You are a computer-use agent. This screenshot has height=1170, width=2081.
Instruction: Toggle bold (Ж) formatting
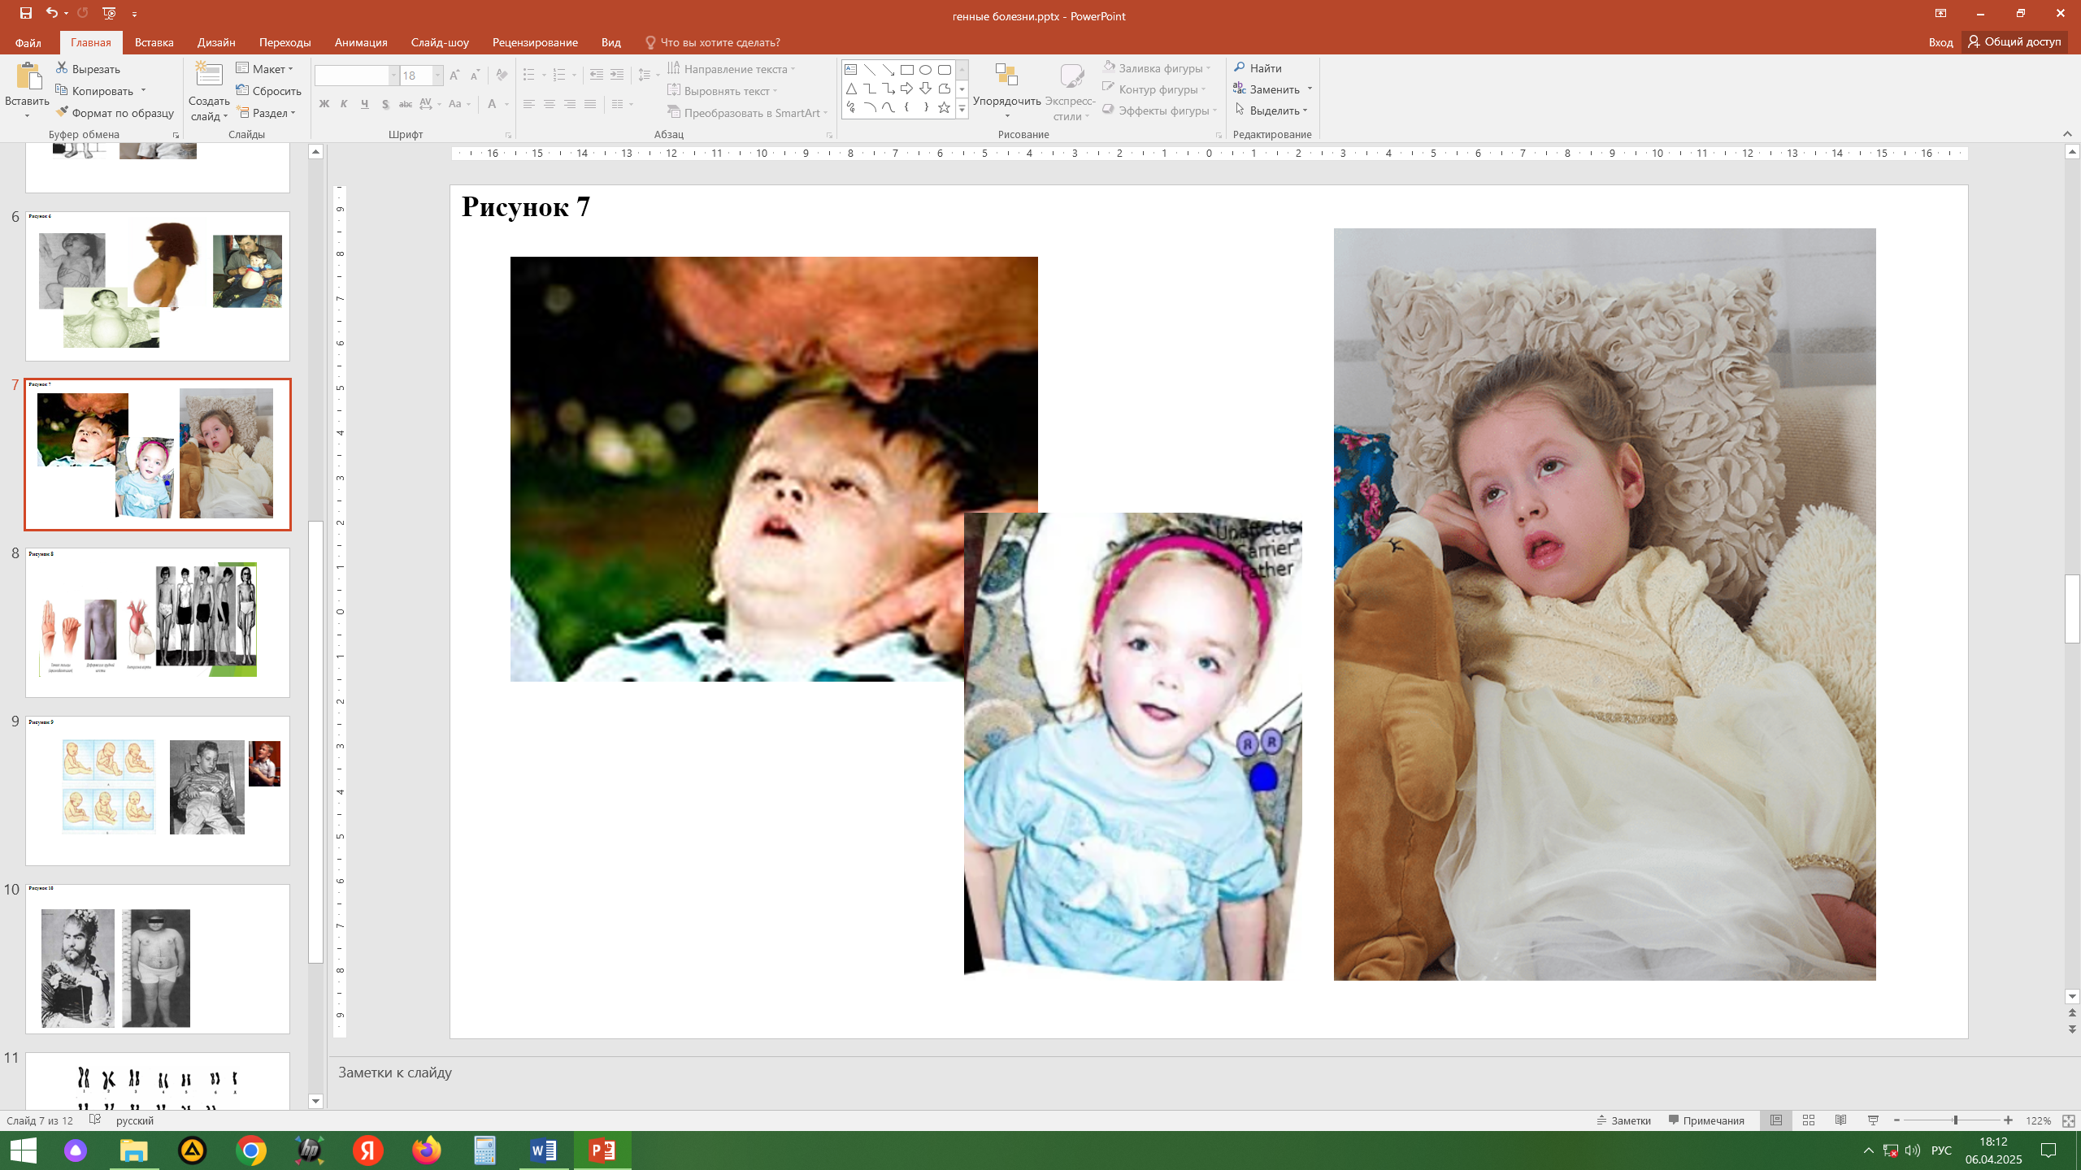pyautogui.click(x=324, y=104)
